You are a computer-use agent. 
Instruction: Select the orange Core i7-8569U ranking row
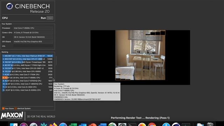[27, 78]
